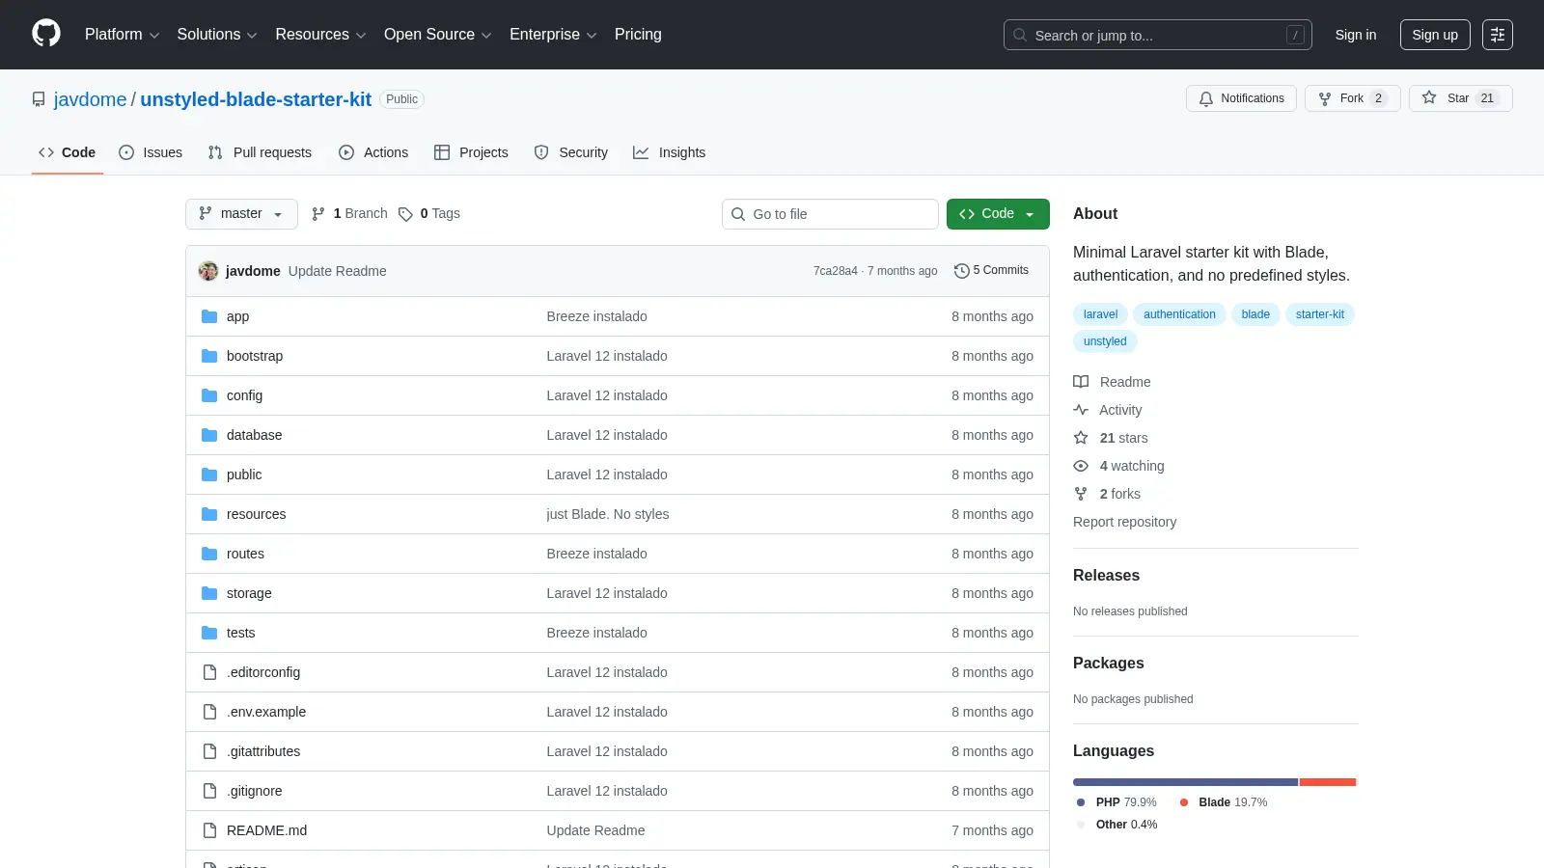Switch to the Issues tab

tap(151, 152)
